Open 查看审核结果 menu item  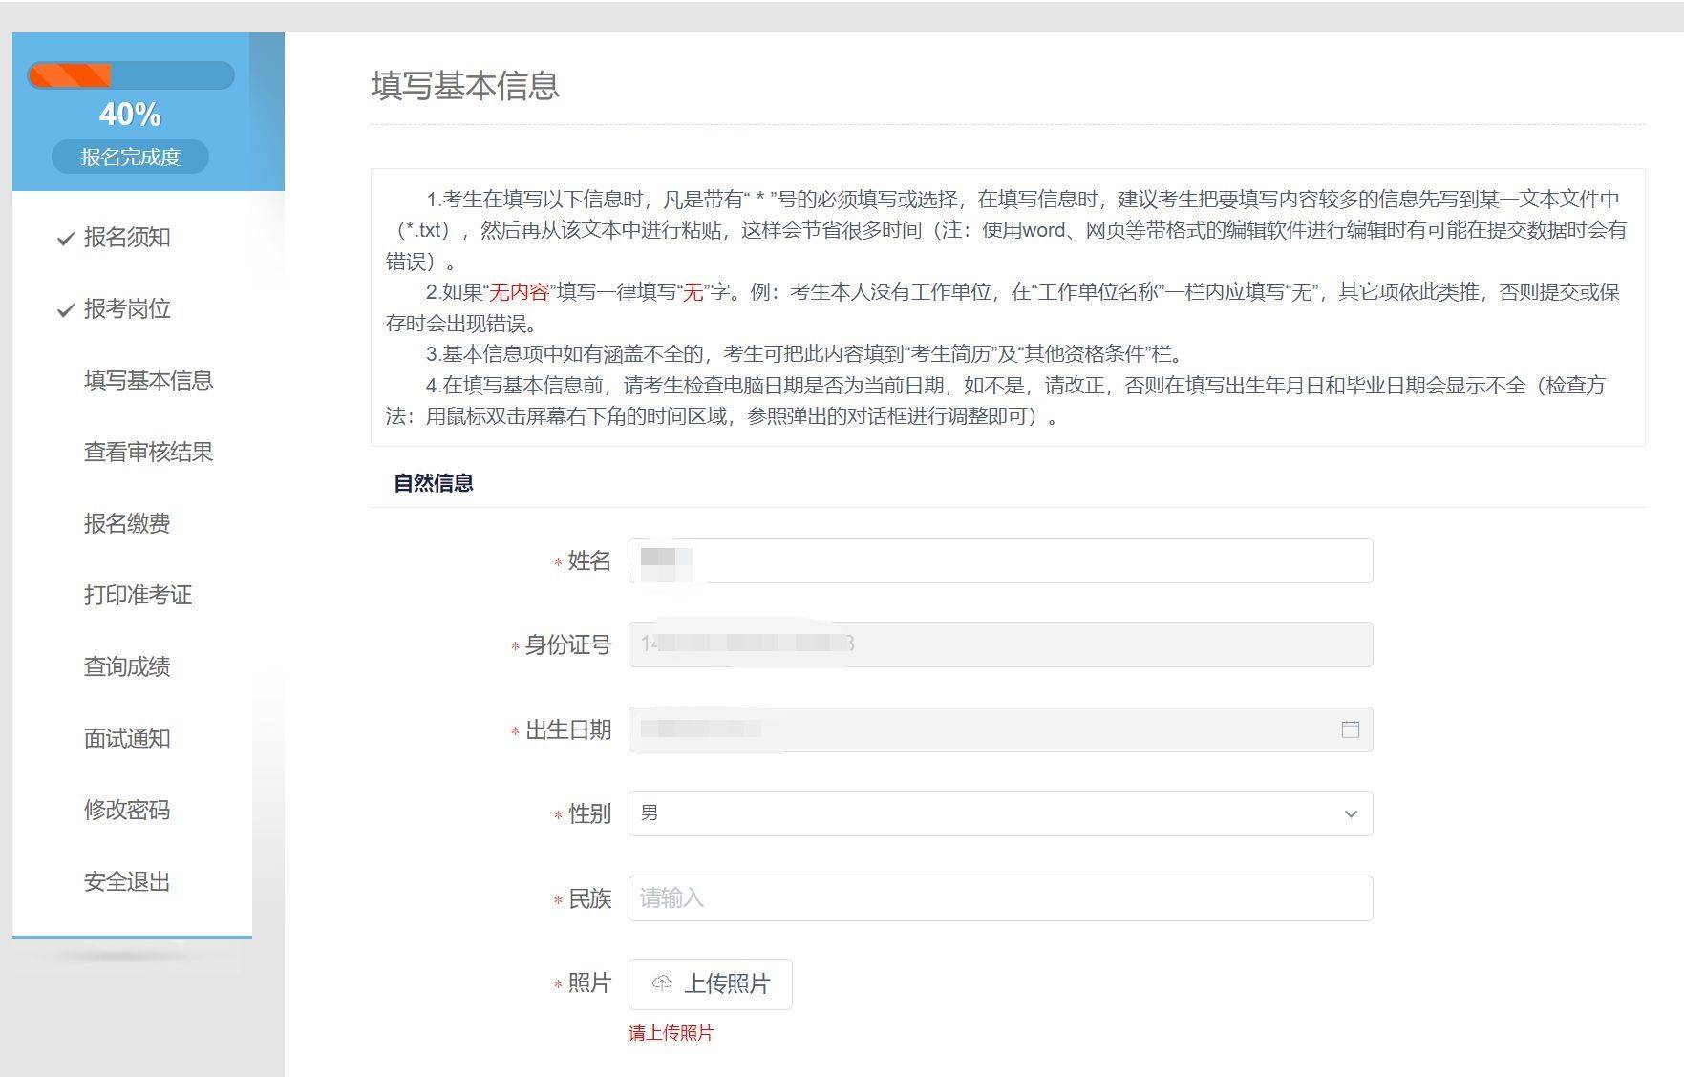(x=148, y=453)
